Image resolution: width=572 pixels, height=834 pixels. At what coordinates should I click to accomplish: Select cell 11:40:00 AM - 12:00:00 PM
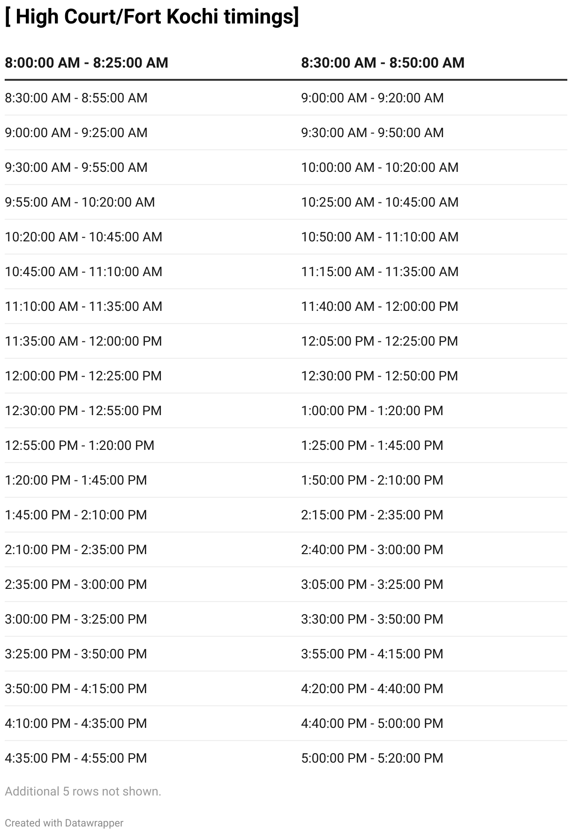[x=379, y=306]
